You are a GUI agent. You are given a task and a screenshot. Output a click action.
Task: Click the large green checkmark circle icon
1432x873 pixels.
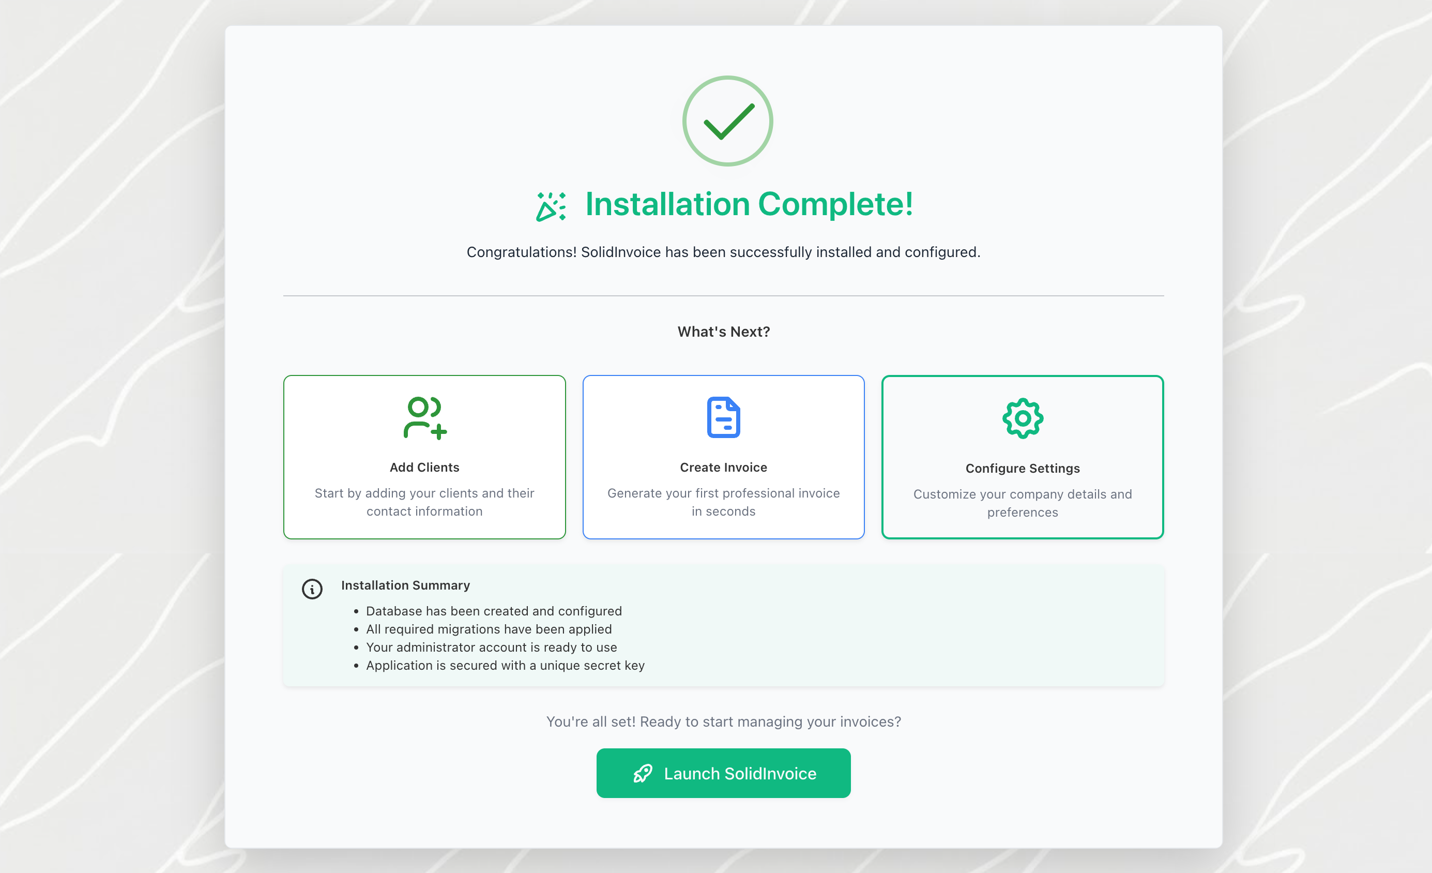pos(727,121)
